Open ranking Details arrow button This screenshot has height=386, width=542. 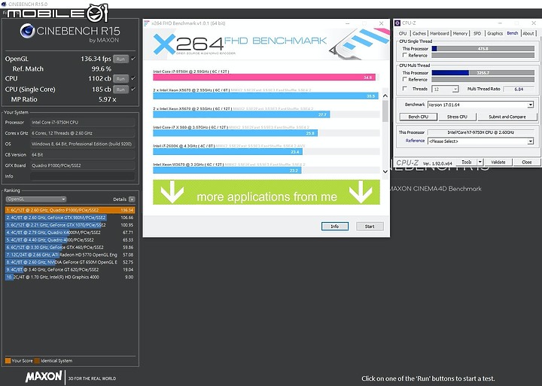(132, 199)
